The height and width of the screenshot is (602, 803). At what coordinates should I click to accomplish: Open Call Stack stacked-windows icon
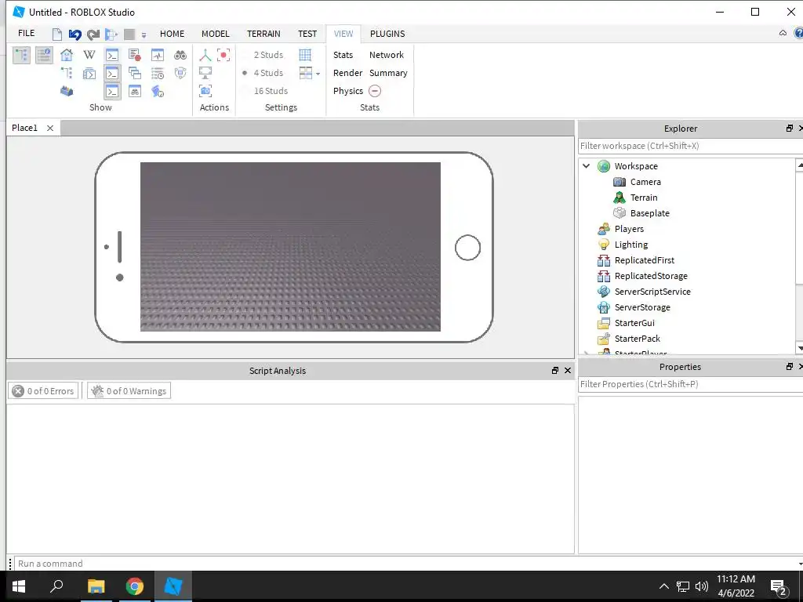(x=135, y=73)
